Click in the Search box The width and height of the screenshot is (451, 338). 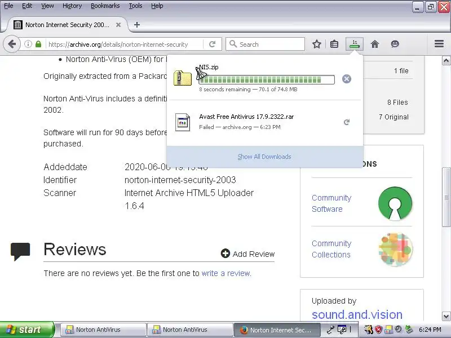pos(265,45)
